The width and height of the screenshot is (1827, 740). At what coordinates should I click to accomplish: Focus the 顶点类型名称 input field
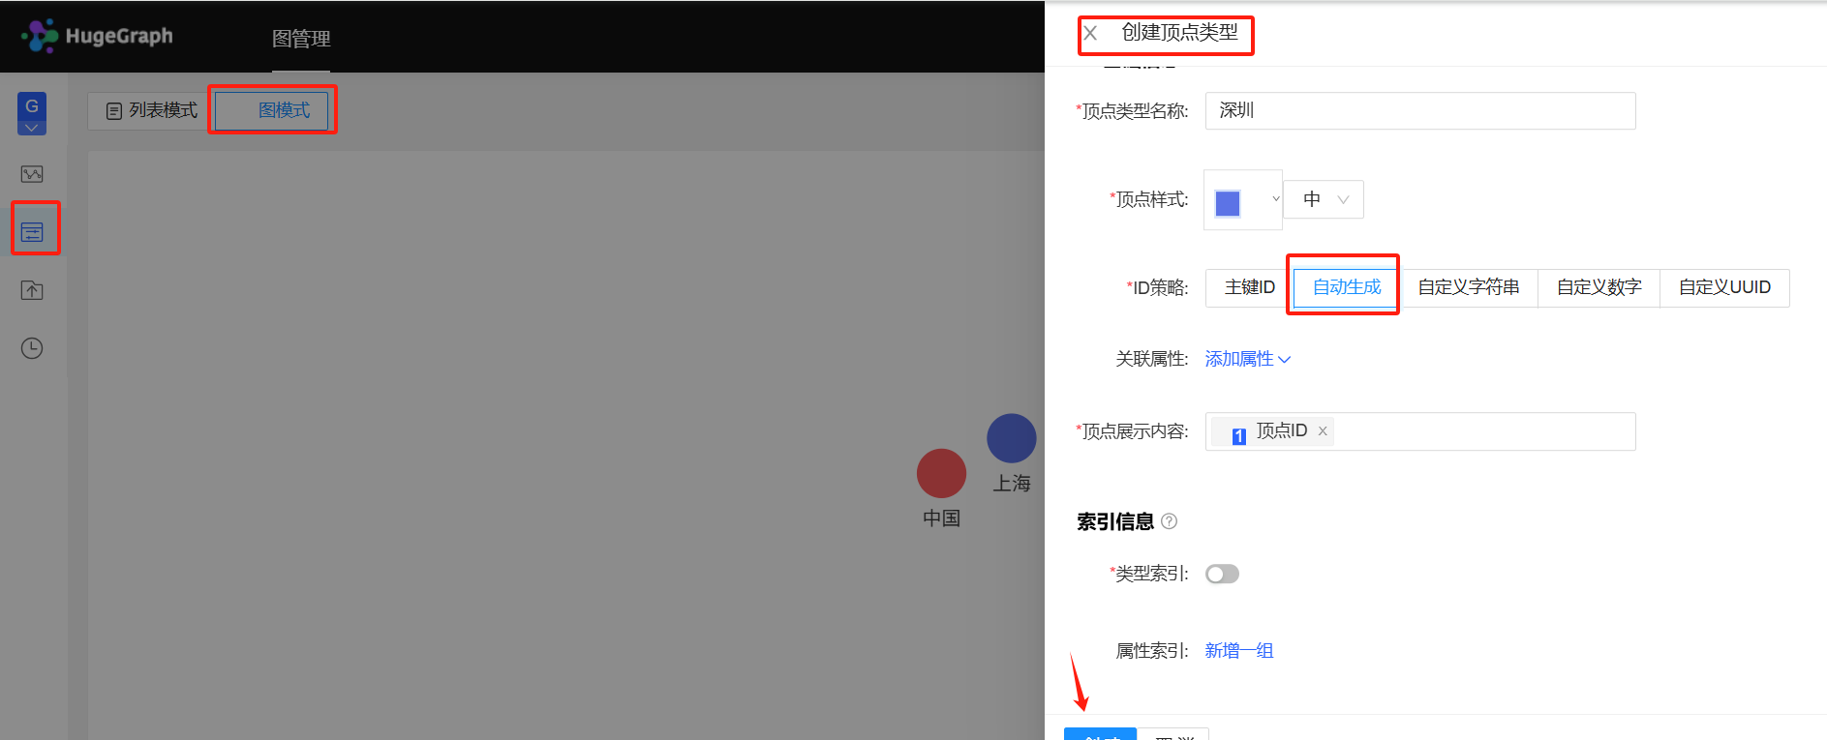(1420, 111)
